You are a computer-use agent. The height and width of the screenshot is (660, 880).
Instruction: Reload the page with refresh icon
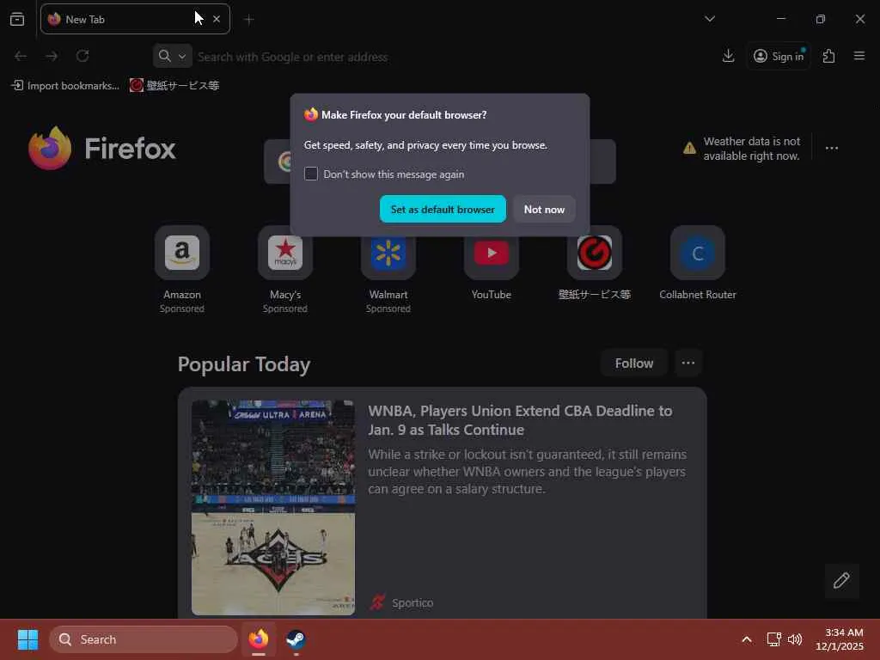click(82, 56)
